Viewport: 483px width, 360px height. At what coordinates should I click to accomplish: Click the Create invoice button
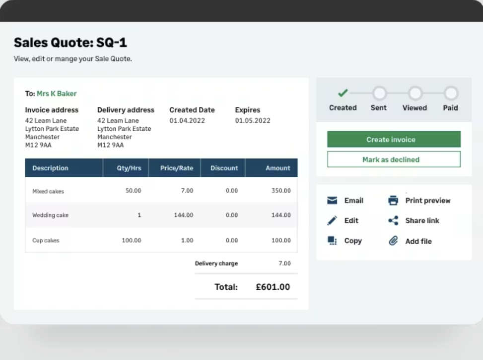tap(394, 140)
